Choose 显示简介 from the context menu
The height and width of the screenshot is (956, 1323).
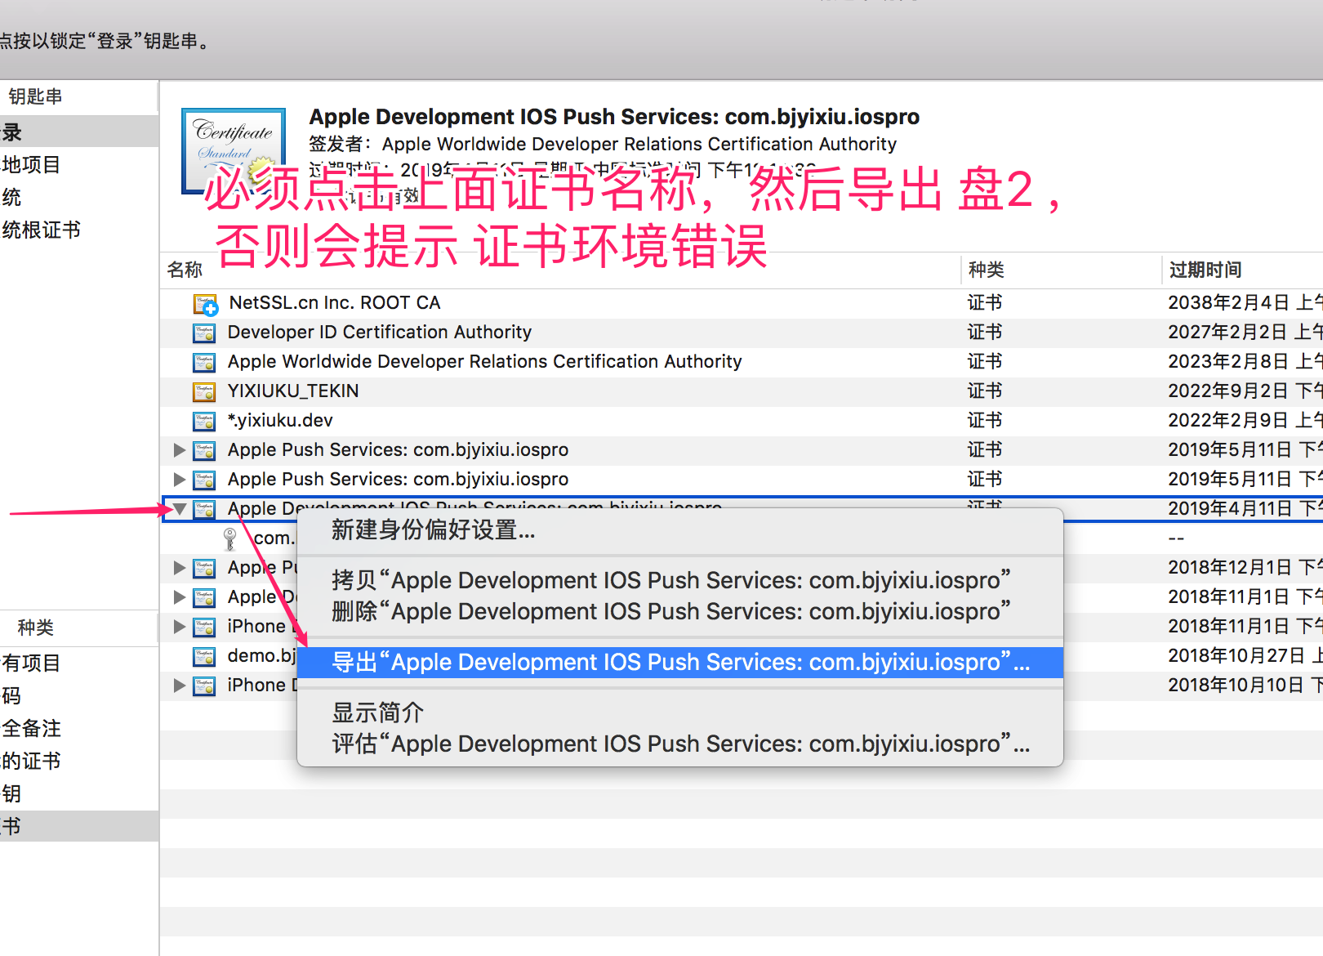(x=680, y=713)
